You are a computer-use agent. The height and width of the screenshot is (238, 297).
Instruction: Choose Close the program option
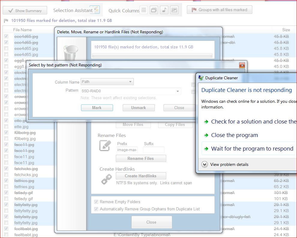[234, 135]
